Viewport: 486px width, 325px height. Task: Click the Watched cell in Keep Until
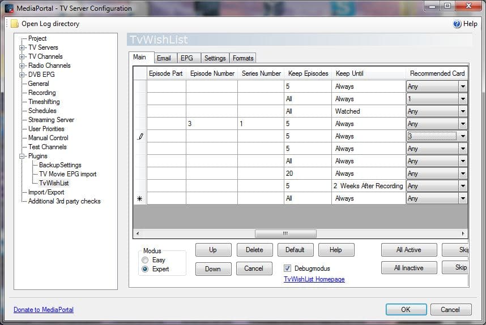click(x=369, y=111)
